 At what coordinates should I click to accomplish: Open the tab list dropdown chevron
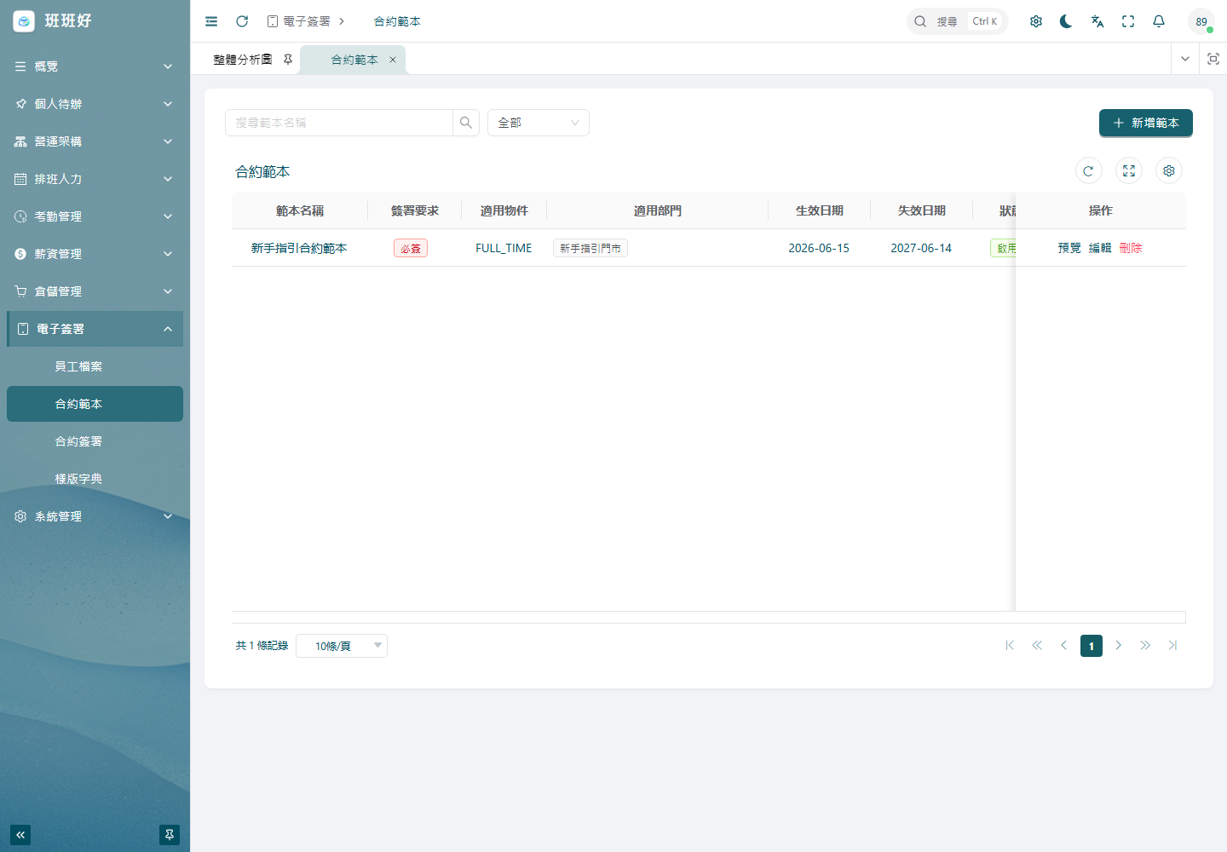(x=1185, y=59)
